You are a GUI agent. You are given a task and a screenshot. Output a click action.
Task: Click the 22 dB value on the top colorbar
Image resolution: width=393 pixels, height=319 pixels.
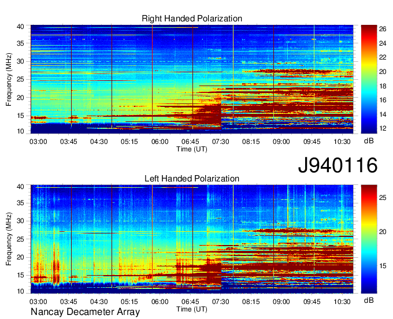coord(383,57)
